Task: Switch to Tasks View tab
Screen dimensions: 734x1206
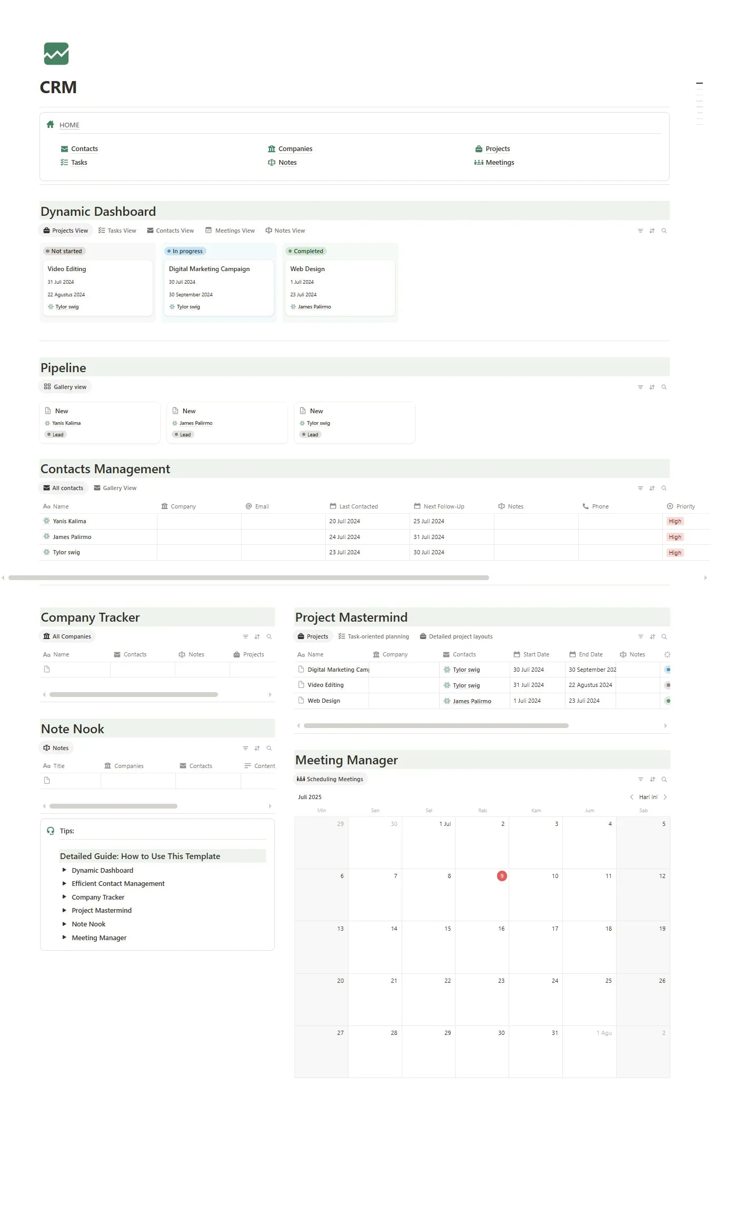Action: pos(117,231)
